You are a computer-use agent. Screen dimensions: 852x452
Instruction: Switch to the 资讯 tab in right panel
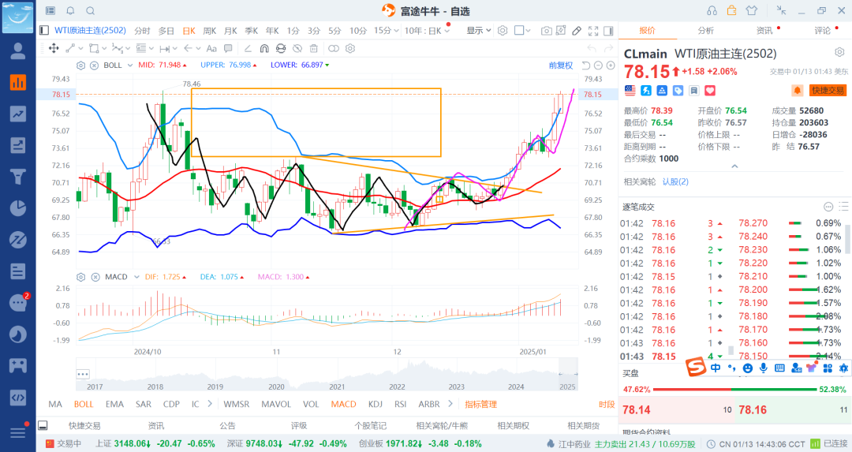point(764,31)
